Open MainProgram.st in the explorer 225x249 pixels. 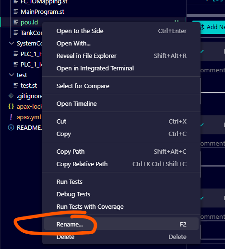pyautogui.click(x=42, y=12)
